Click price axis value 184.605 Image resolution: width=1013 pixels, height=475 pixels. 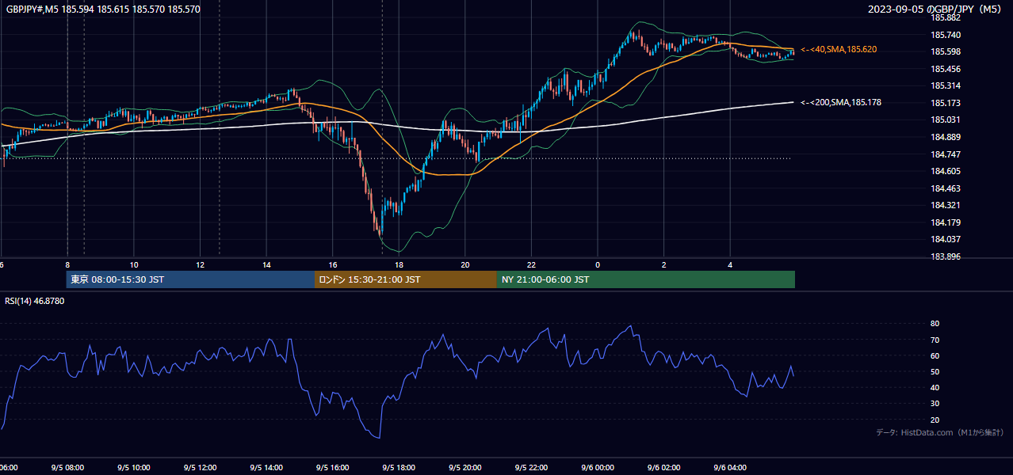click(x=946, y=171)
